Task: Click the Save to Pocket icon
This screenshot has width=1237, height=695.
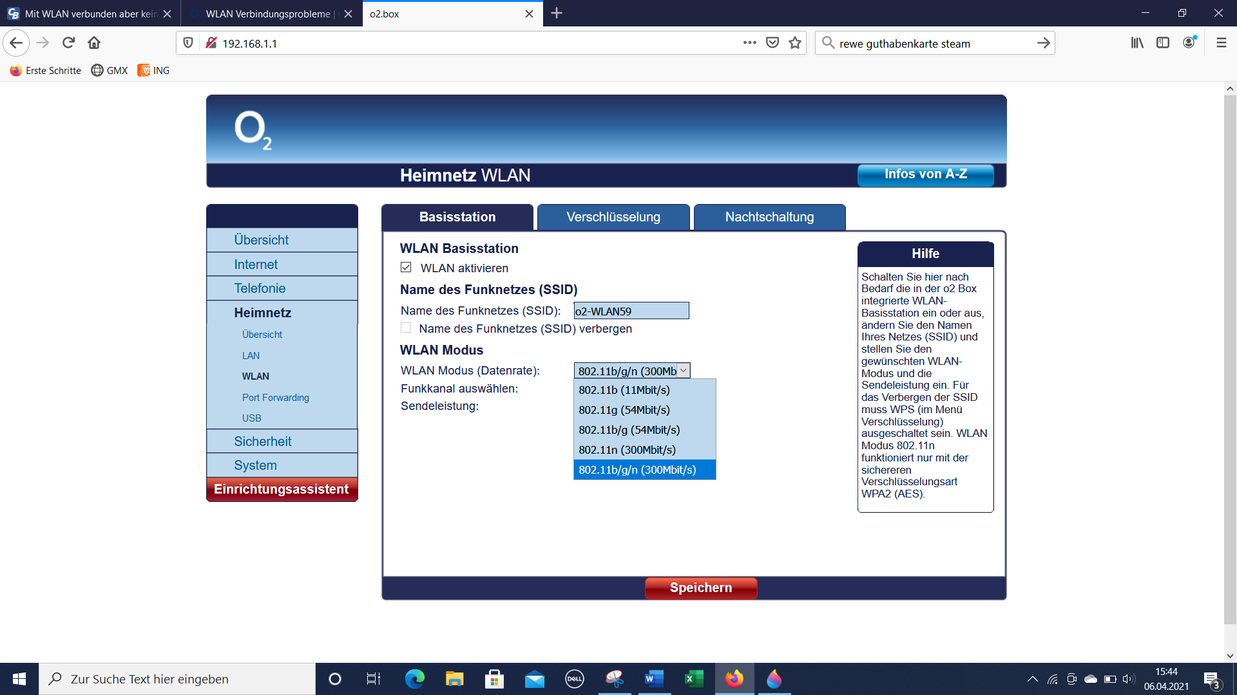Action: point(772,43)
